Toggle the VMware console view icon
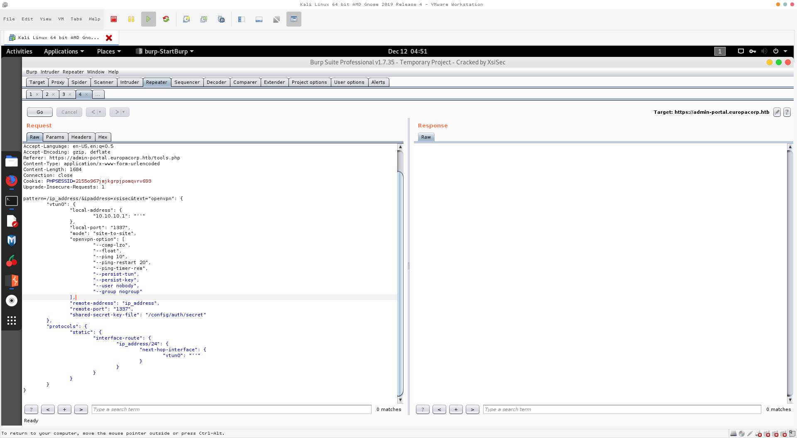The width and height of the screenshot is (797, 438). pos(294,19)
